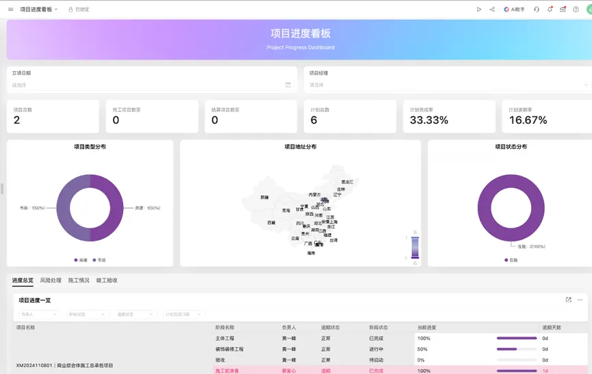
Task: Click the headset support icon
Action: tap(536, 10)
